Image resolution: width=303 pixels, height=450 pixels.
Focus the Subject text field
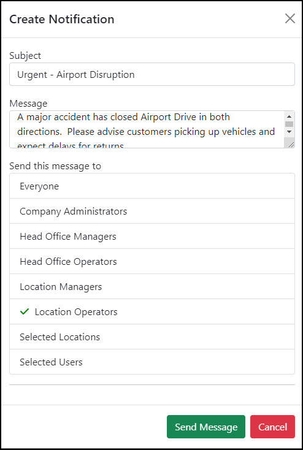pos(152,74)
